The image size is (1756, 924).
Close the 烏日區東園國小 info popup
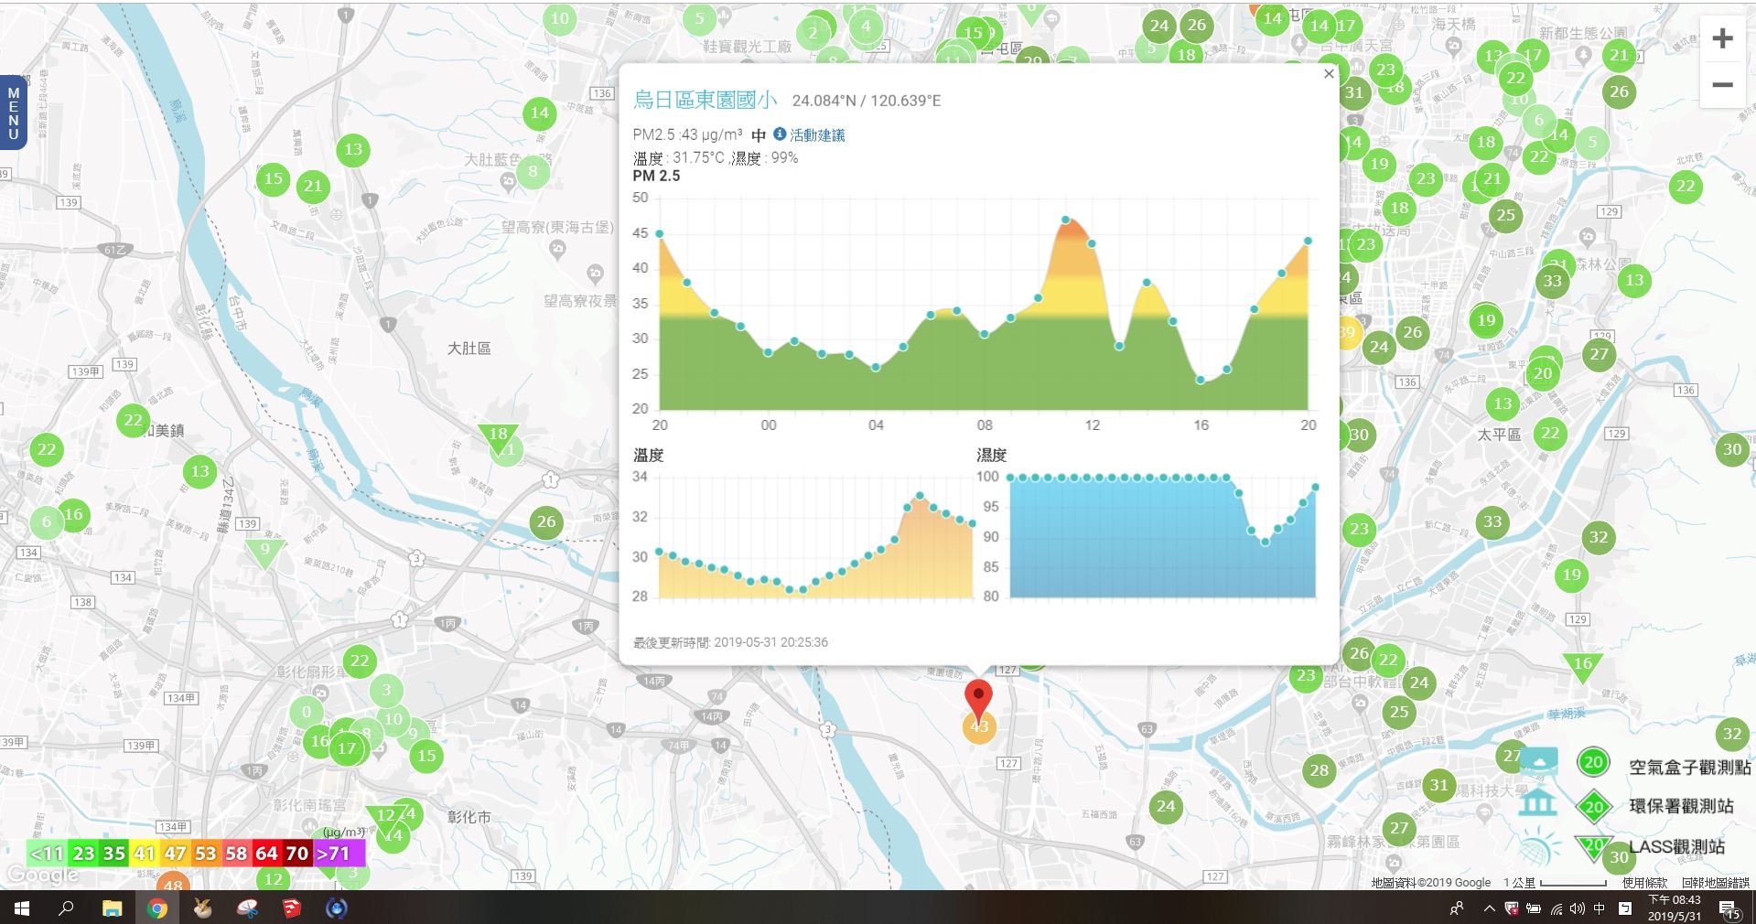click(1329, 74)
